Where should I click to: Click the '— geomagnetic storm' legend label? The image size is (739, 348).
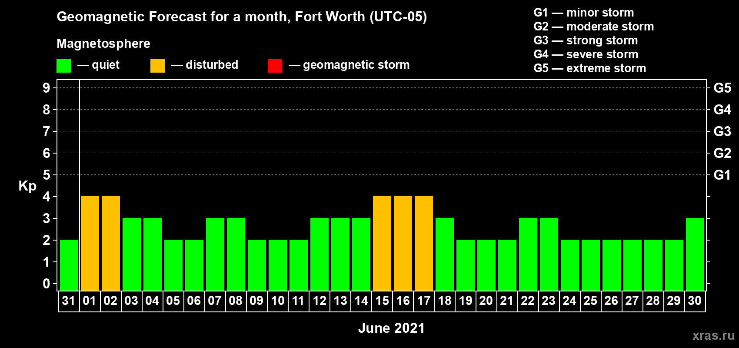(x=349, y=65)
